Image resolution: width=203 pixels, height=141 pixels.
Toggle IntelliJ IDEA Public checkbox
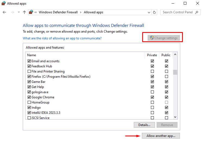coord(166,113)
